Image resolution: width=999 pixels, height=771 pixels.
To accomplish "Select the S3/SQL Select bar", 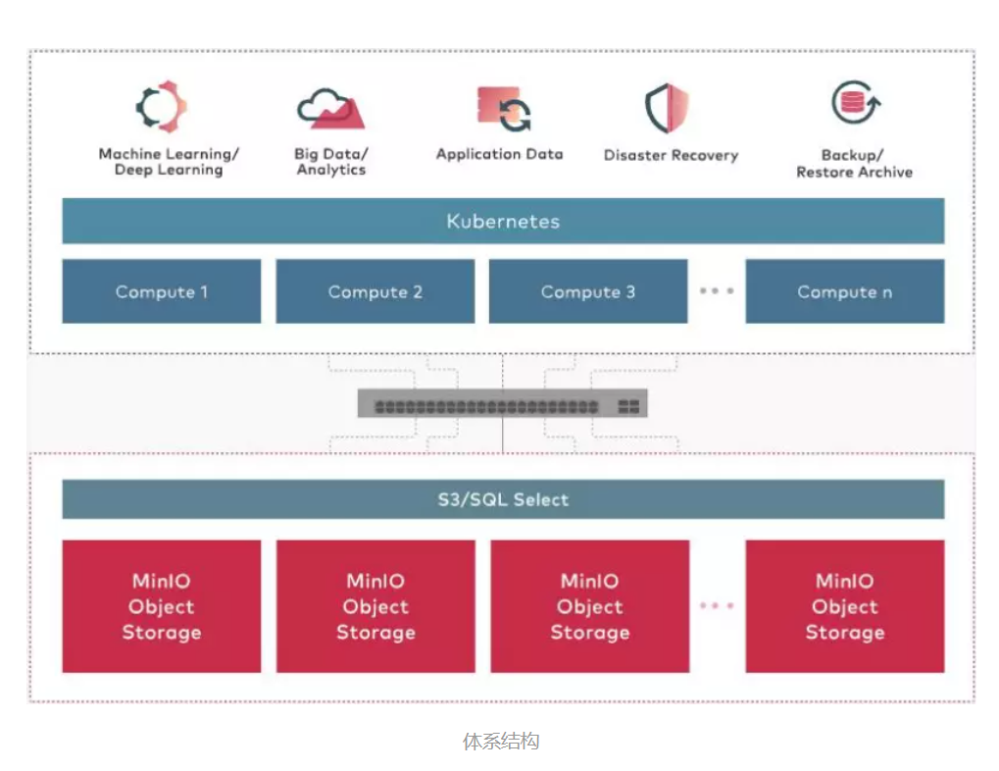I will (x=503, y=499).
